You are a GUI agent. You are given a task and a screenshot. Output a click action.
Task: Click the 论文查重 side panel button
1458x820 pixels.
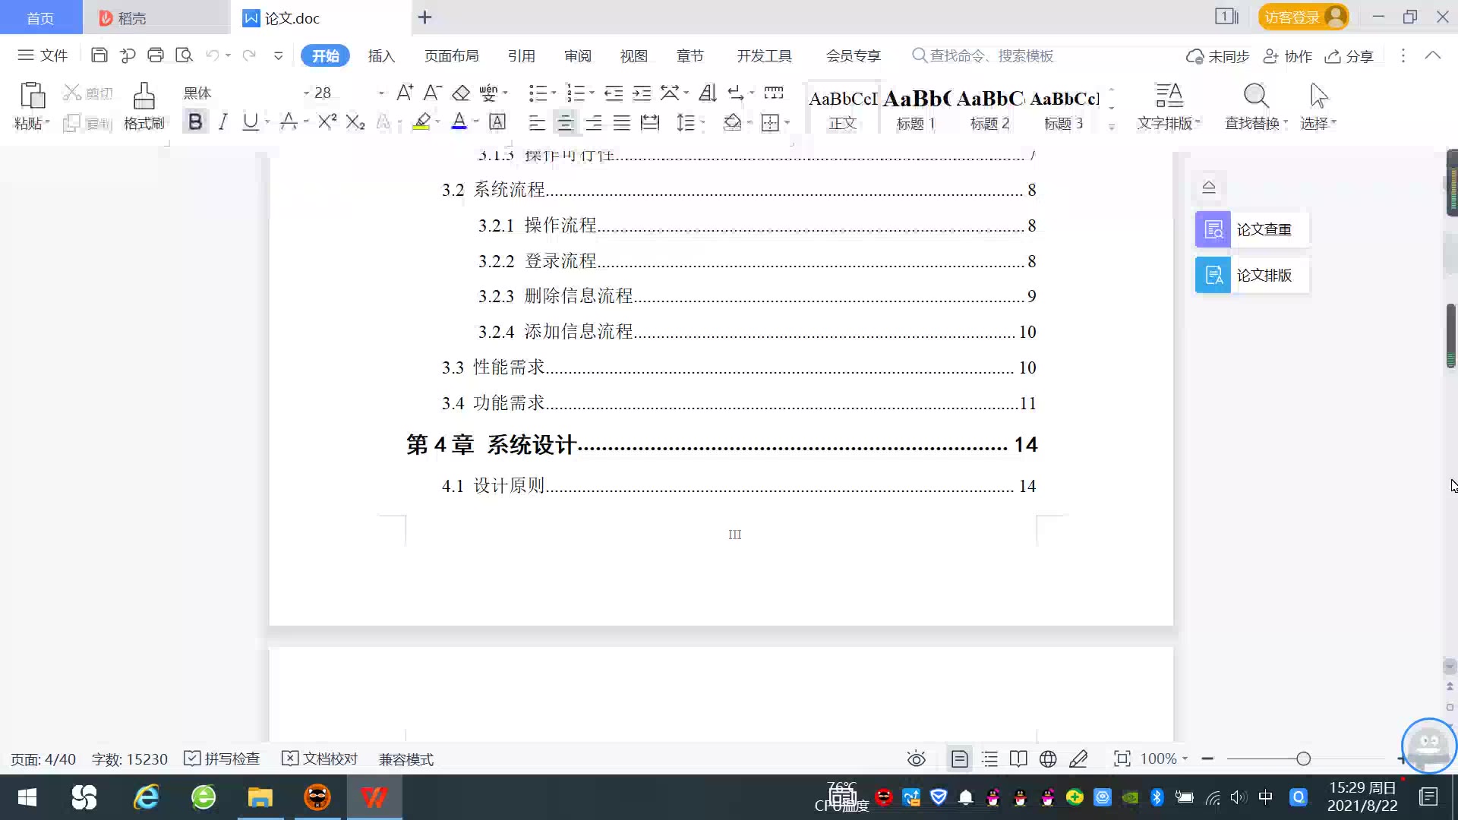click(x=1251, y=229)
